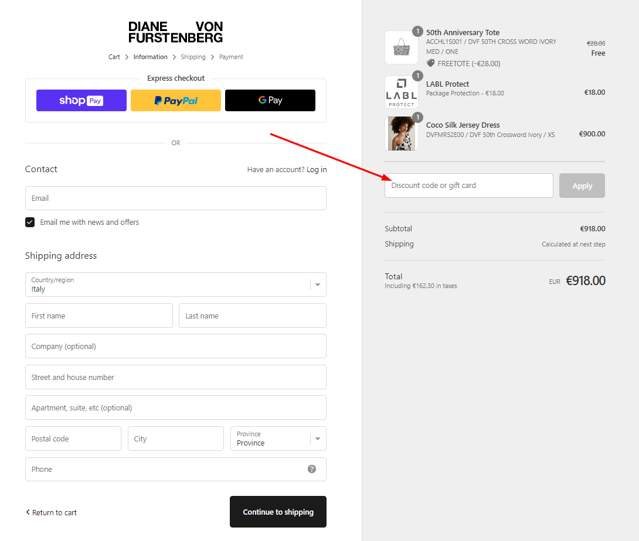Click the chevron after Shipping breadcrumb

pyautogui.click(x=212, y=57)
